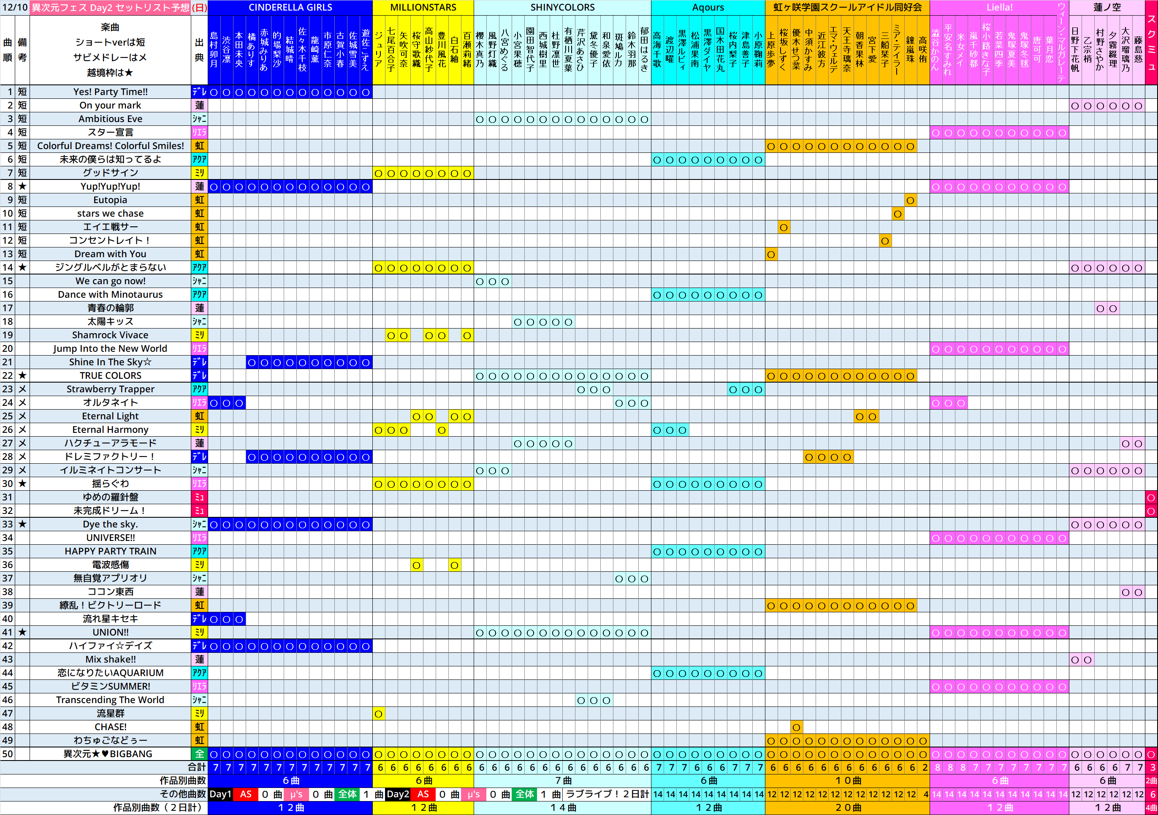Screen dimensions: 1158x815
Task: Click the Yes! Party Time!! song cell
Action: tap(111, 92)
